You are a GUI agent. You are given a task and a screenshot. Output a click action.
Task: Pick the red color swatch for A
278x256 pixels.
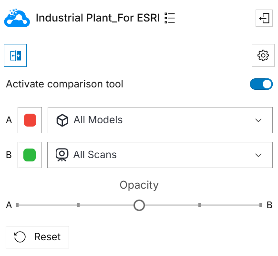point(30,120)
